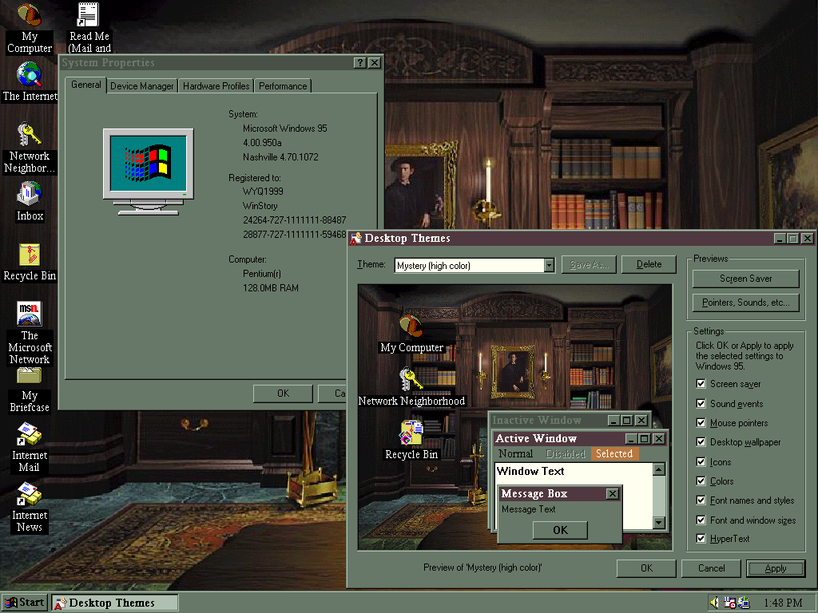Preview the Screen Saver
Image resolution: width=818 pixels, height=613 pixels.
[x=746, y=279]
